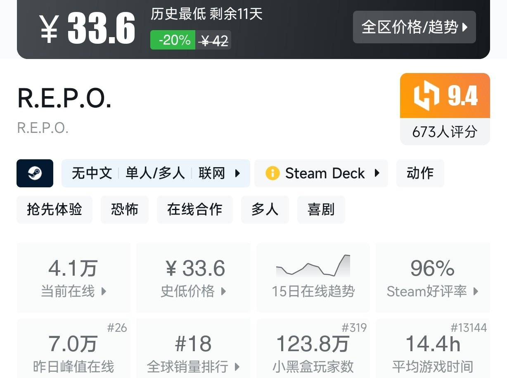Open the Steam好评率 96% details
The width and height of the screenshot is (507, 378).
pyautogui.click(x=432, y=277)
